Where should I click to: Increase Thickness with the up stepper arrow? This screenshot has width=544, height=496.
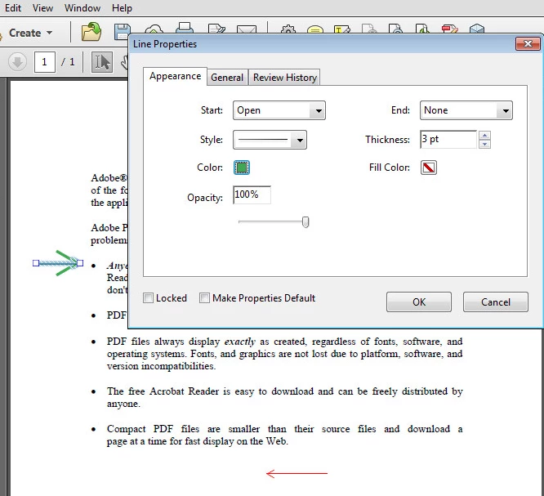484,136
